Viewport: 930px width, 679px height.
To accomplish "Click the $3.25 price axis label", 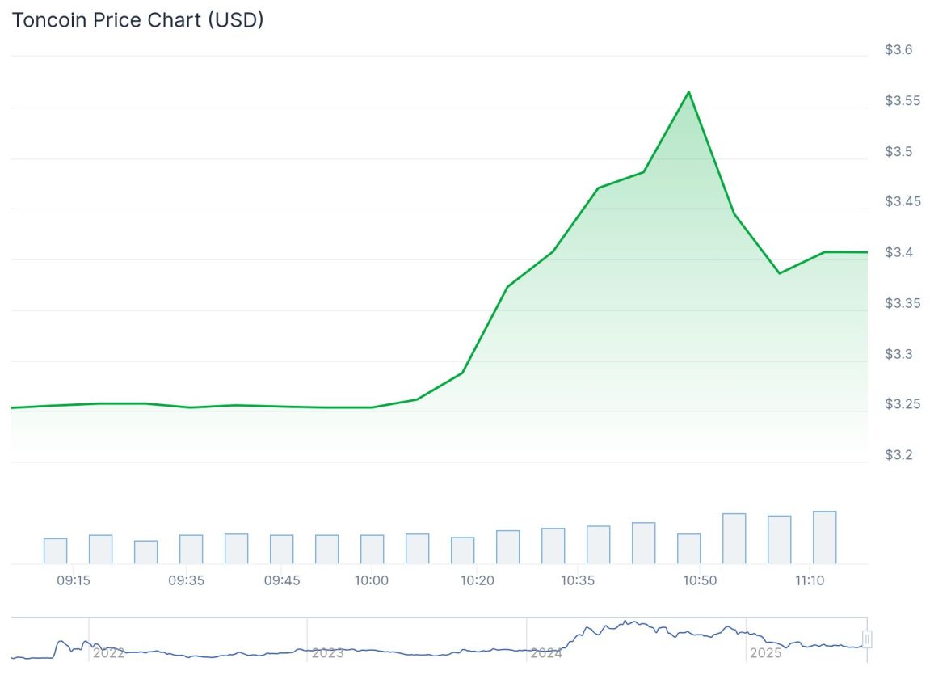I will pyautogui.click(x=902, y=404).
